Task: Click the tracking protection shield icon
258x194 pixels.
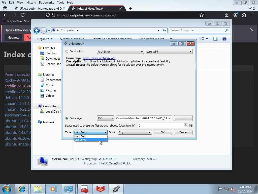Action: click(48, 15)
